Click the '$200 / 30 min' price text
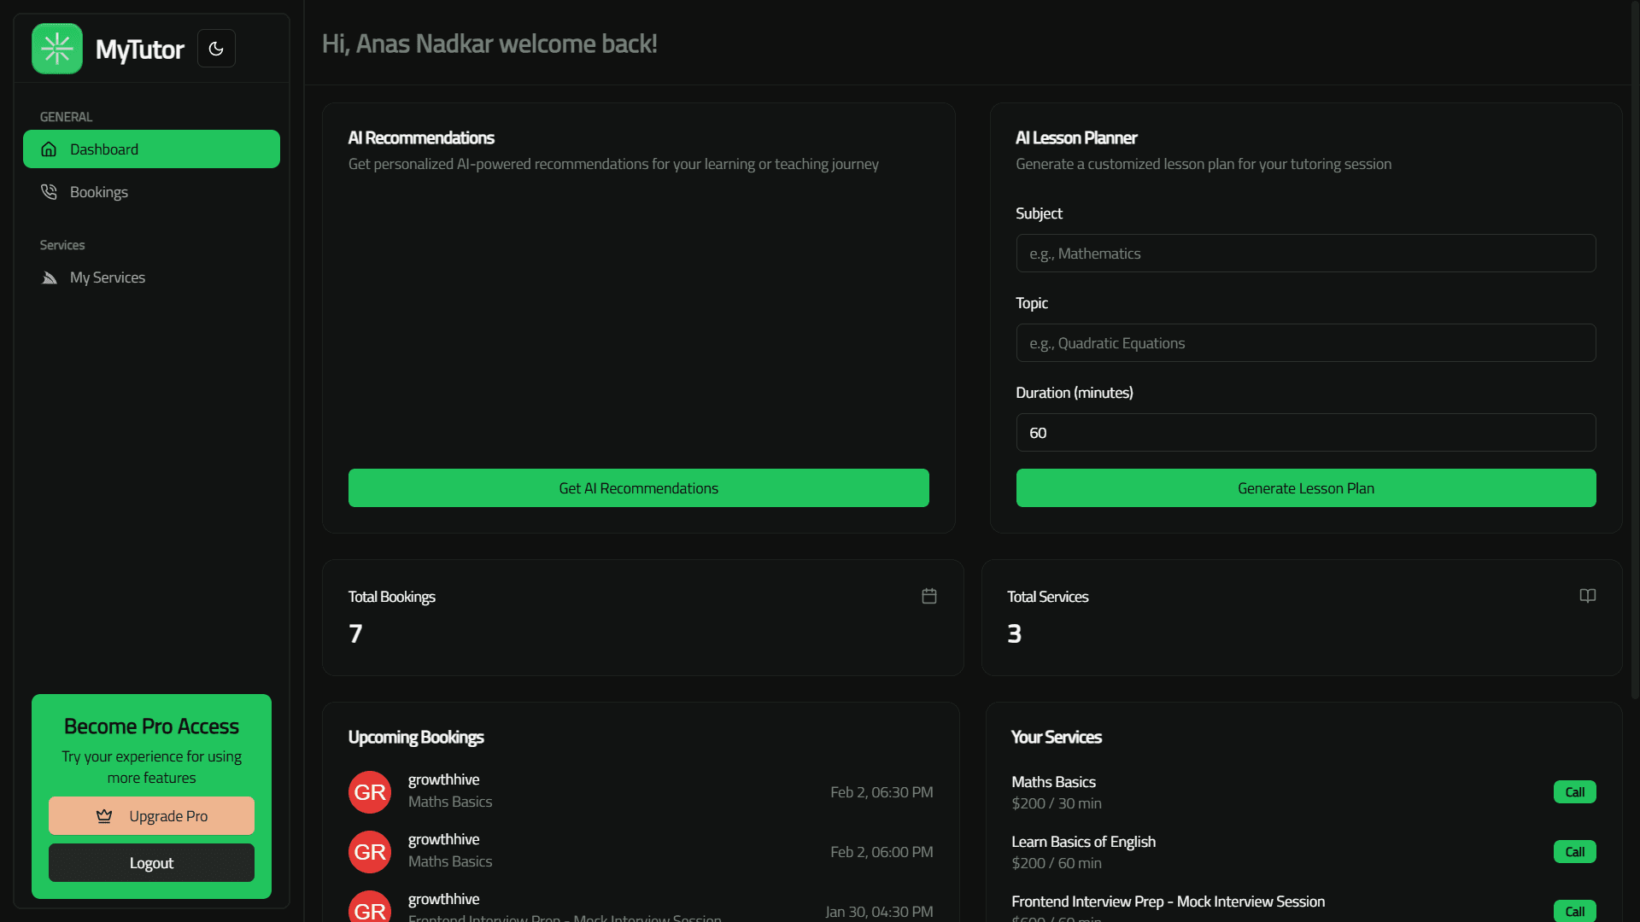Image resolution: width=1640 pixels, height=922 pixels. click(1057, 803)
